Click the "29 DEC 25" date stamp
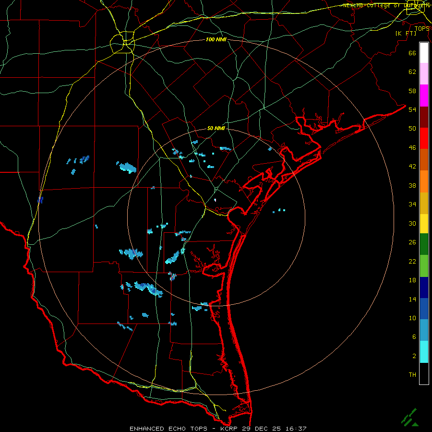The image size is (432, 432). coord(262,429)
